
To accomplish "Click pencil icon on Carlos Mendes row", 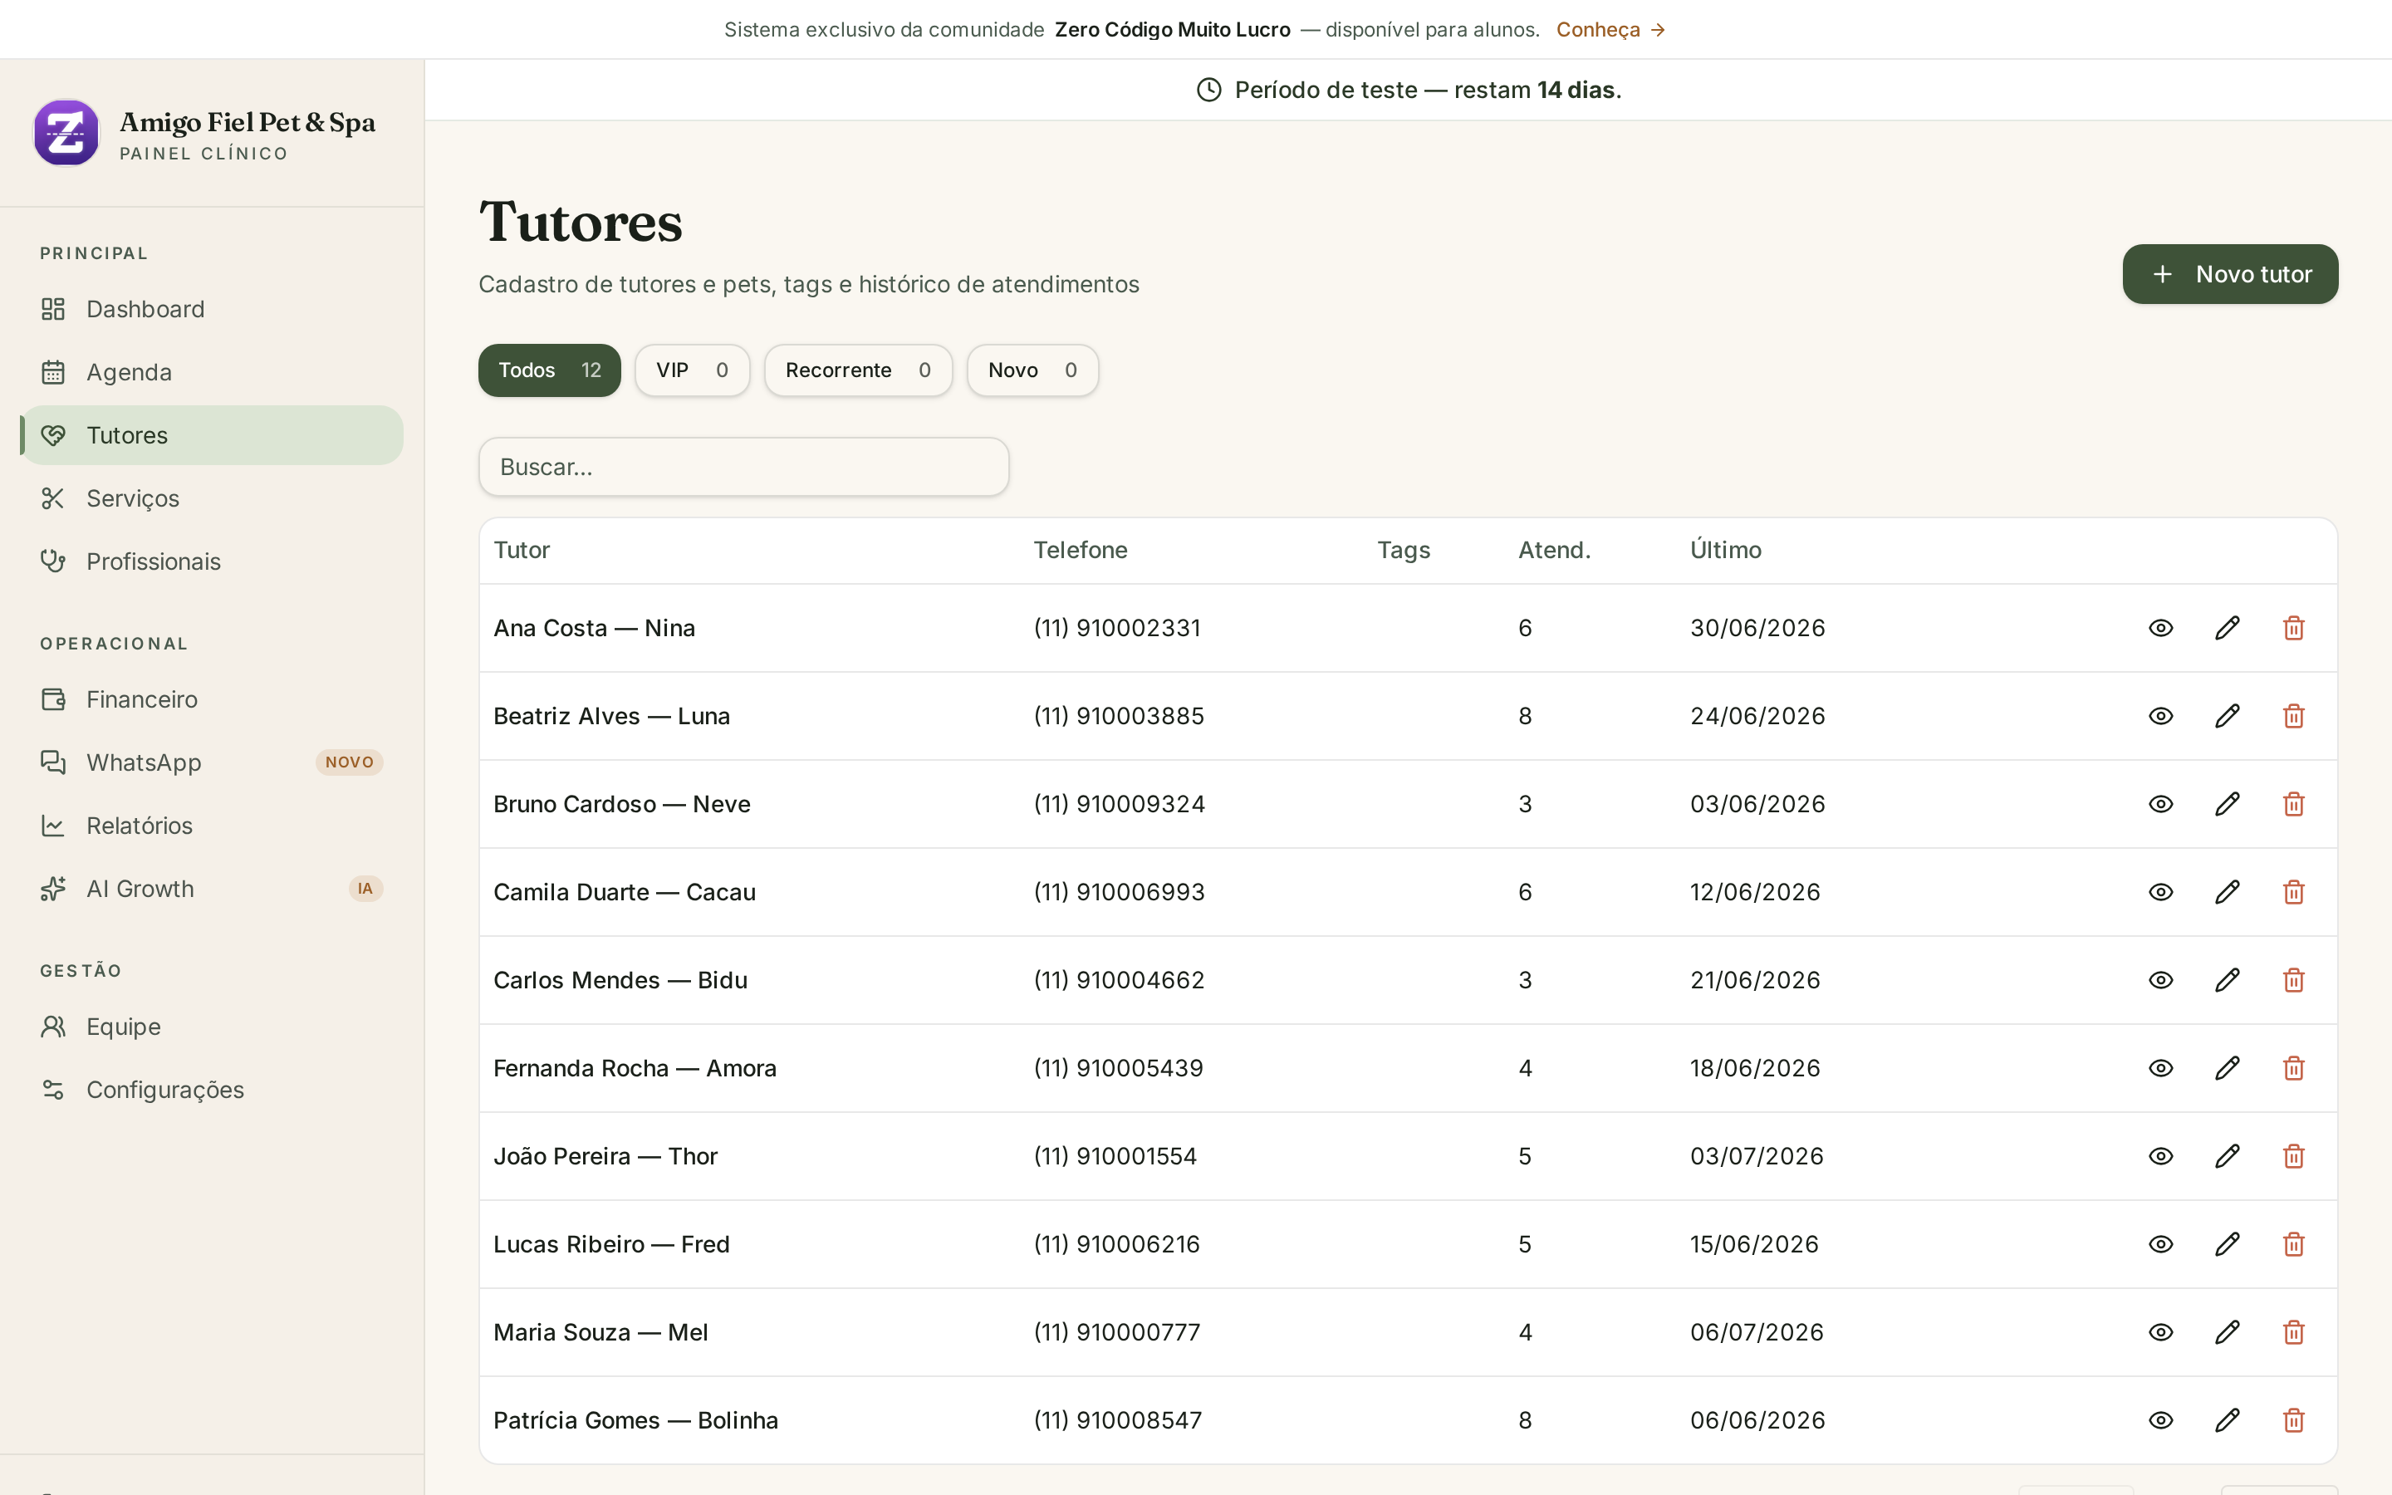I will click(x=2227, y=980).
